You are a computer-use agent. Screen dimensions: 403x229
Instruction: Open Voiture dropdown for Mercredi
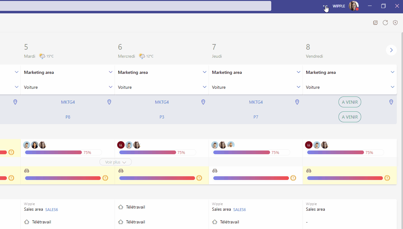pos(205,87)
